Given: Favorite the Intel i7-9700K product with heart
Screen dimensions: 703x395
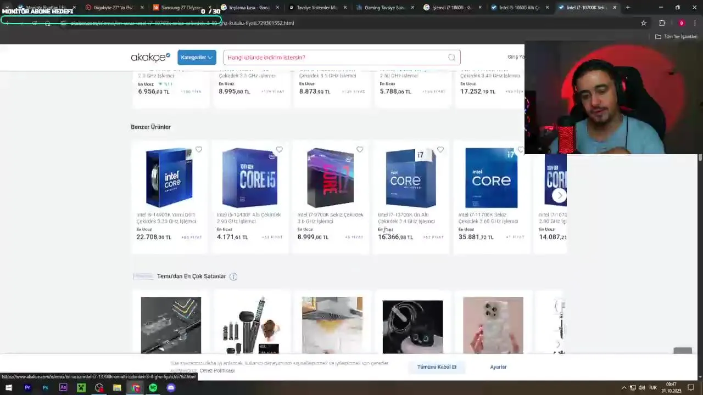Looking at the screenshot, I should (x=360, y=149).
